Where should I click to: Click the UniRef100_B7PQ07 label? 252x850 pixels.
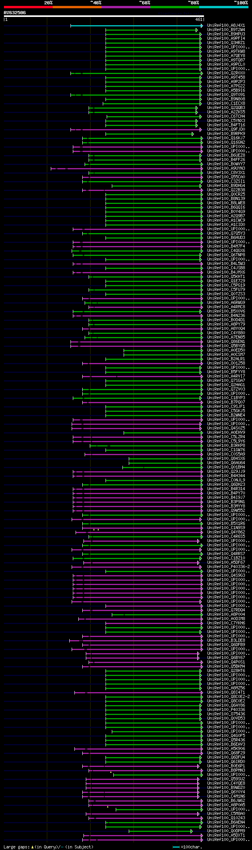click(226, 402)
